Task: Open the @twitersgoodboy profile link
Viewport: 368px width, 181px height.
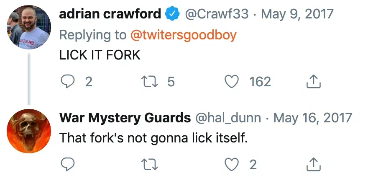Action: (184, 35)
